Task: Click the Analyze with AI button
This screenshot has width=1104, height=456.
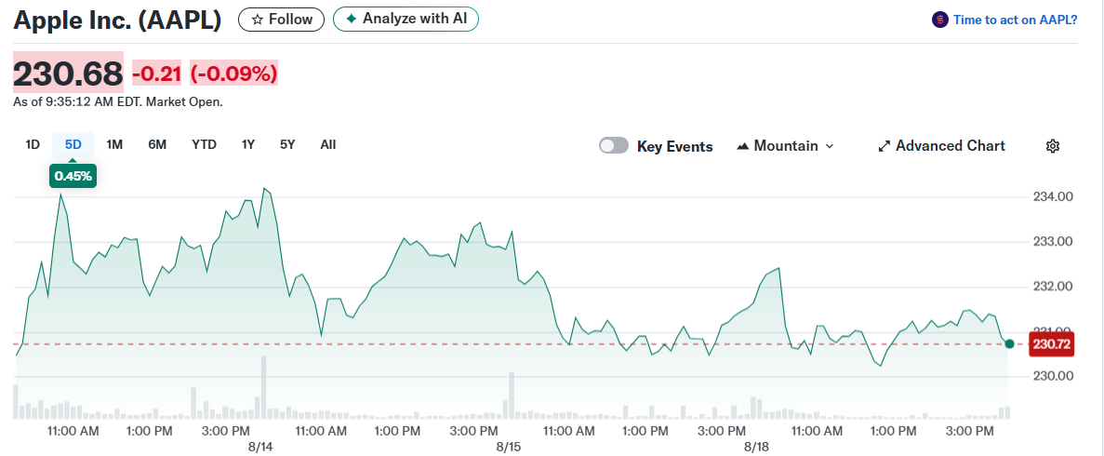Action: [x=406, y=19]
